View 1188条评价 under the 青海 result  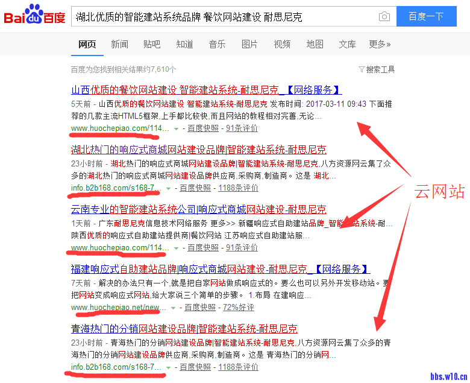(x=238, y=367)
